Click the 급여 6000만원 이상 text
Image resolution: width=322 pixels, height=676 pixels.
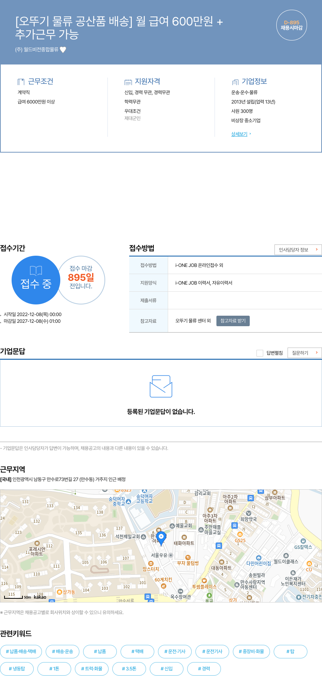(x=36, y=102)
